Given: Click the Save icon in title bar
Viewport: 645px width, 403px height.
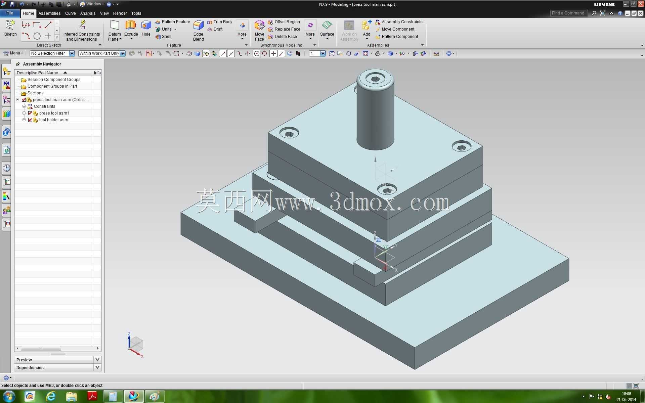Looking at the screenshot, I should pyautogui.click(x=12, y=4).
